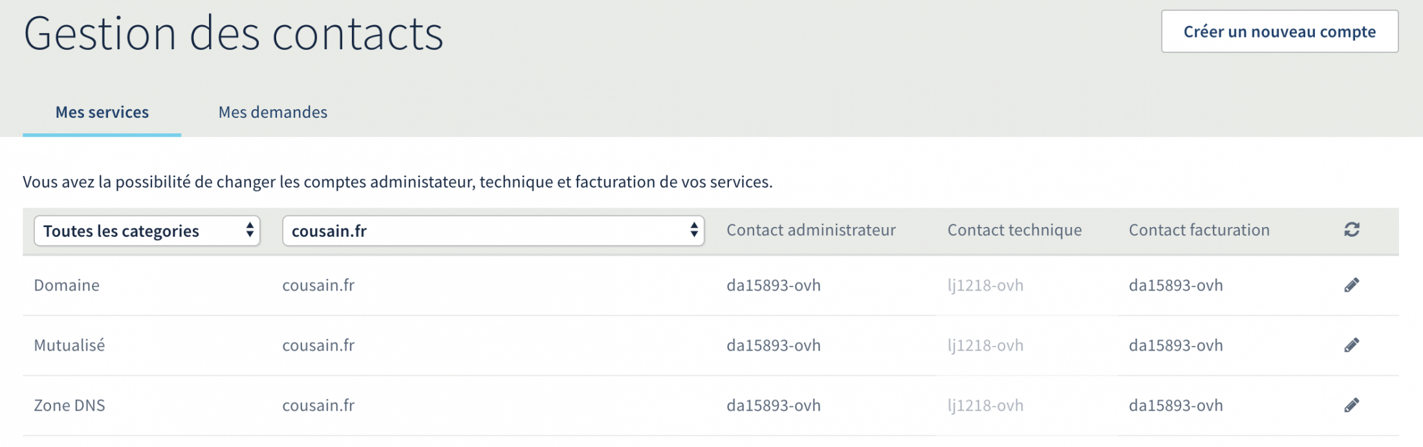This screenshot has width=1423, height=447.
Task: Click the Domaine category cell
Action: tap(67, 285)
